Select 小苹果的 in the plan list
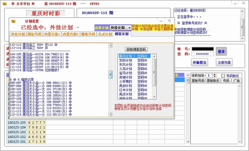Image resolution: width=249 pixels, height=151 pixels. [135, 82]
